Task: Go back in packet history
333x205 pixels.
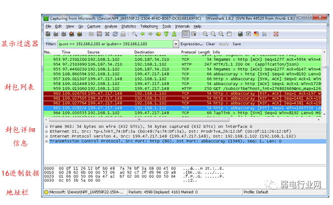Action: (x=142, y=34)
